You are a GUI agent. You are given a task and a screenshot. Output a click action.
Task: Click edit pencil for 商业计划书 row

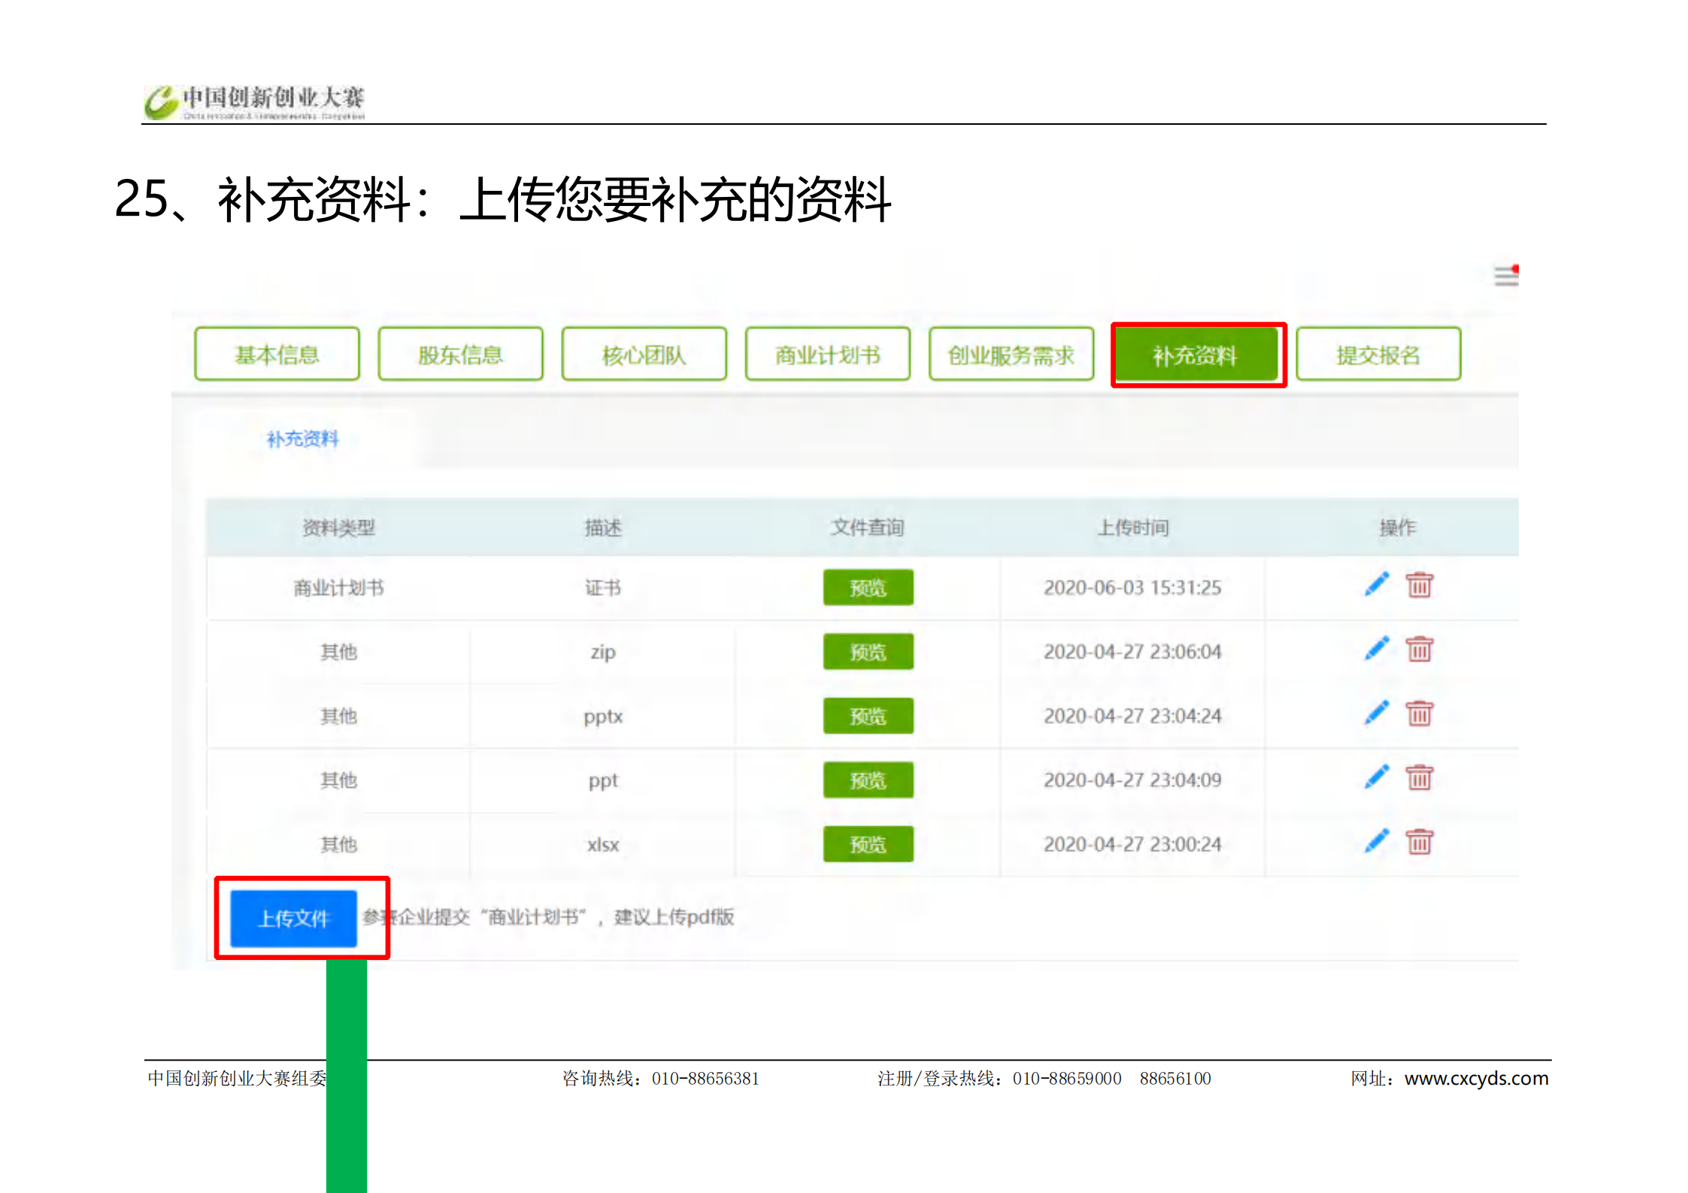click(1376, 585)
